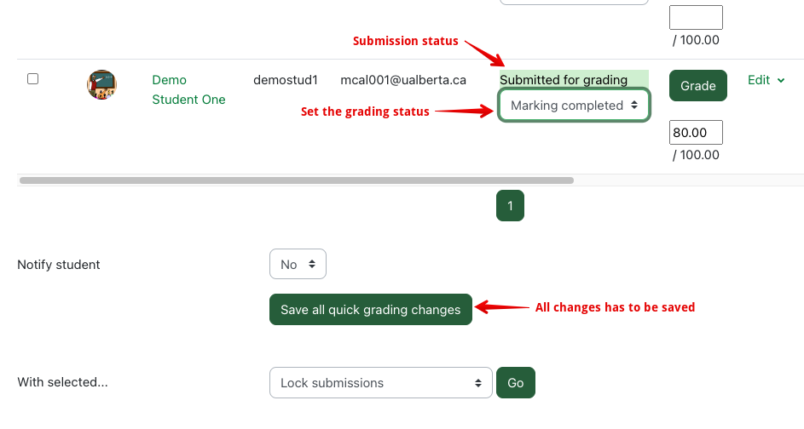Click the Notify student label

click(59, 265)
